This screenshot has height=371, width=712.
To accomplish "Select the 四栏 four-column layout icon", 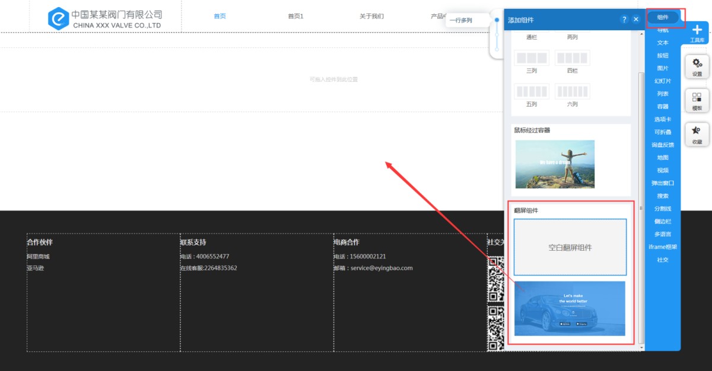I will 572,58.
